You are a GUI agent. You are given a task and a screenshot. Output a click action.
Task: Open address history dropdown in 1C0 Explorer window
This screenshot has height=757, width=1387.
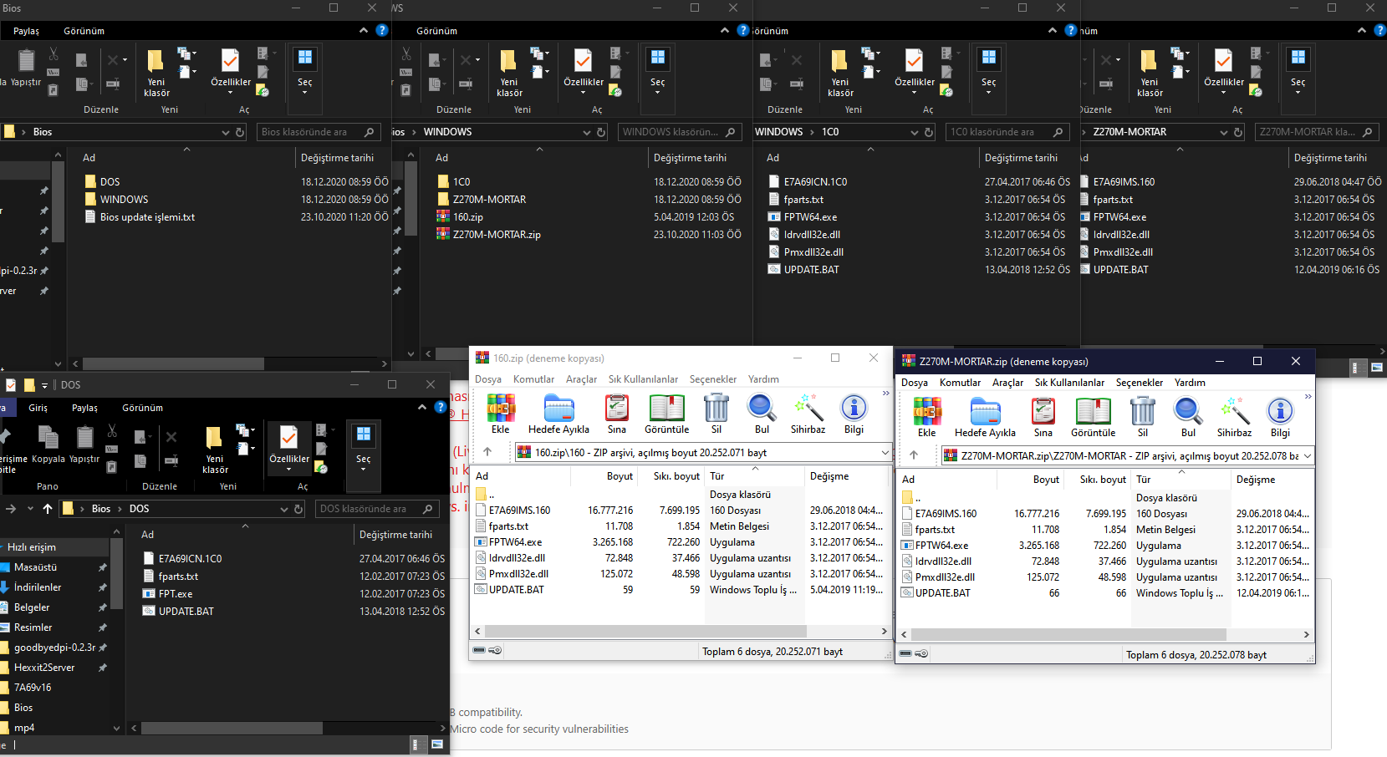[914, 132]
